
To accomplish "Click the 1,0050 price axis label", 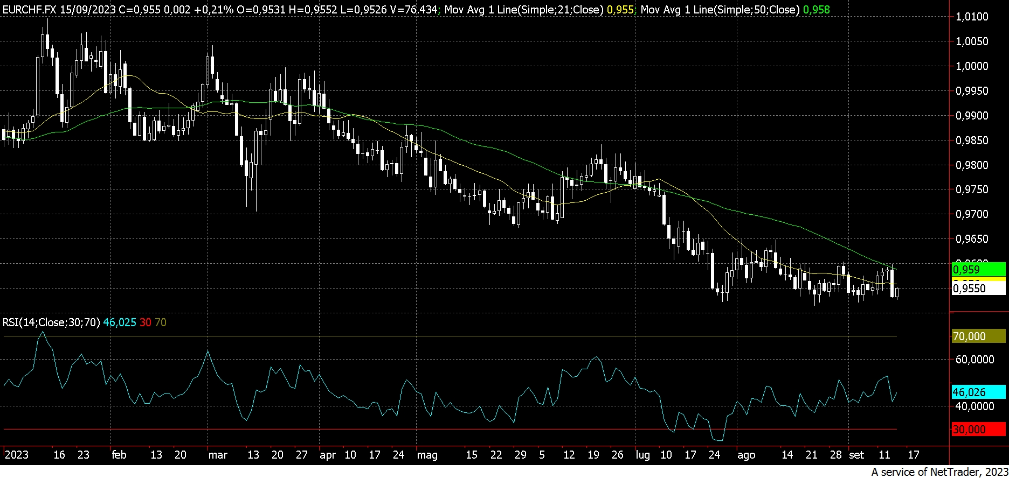I will click(972, 41).
